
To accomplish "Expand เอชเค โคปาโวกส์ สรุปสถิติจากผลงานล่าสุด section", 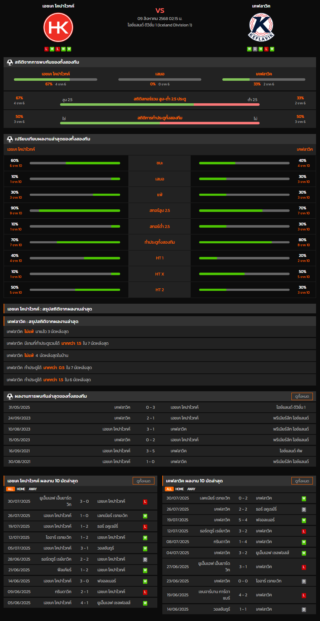I will click(x=160, y=309).
